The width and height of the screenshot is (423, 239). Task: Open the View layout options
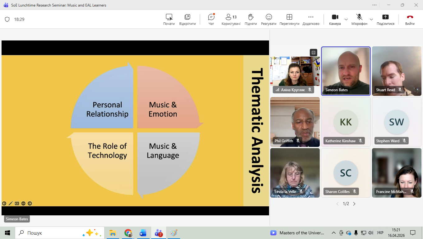[289, 19]
